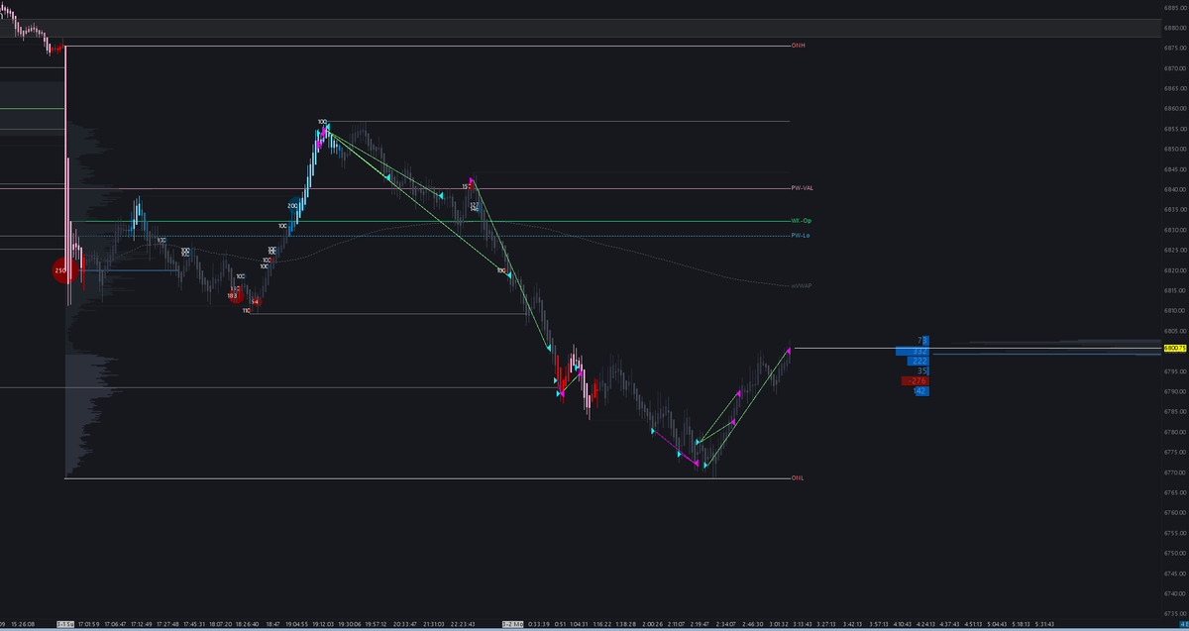Select the PW-Lo line label
Screen dimensions: 1189x631
tap(801, 235)
